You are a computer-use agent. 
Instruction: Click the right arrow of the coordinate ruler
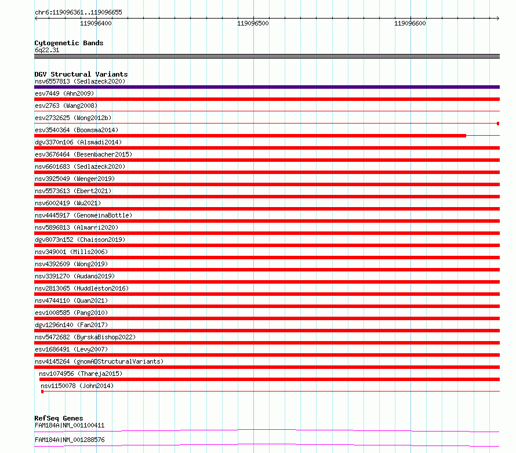(x=497, y=18)
